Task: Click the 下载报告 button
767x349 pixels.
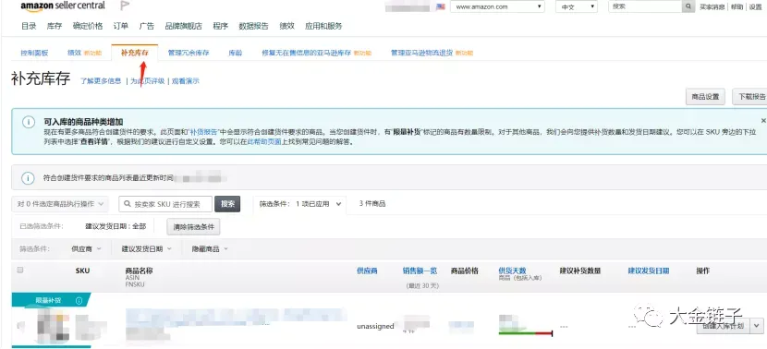Action: click(x=749, y=97)
